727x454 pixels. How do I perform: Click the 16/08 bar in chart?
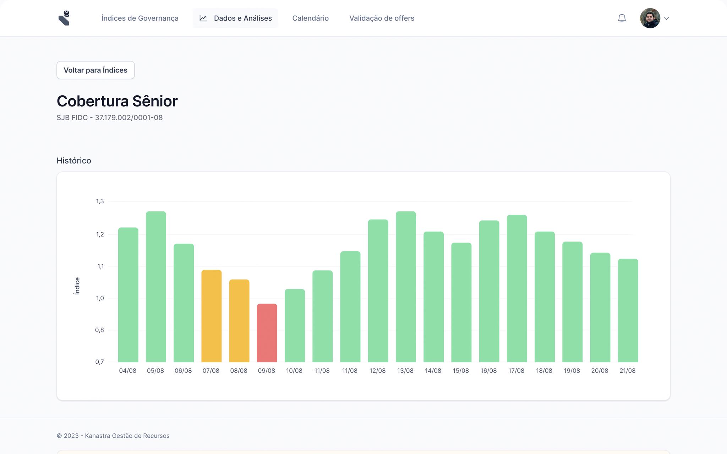(489, 291)
